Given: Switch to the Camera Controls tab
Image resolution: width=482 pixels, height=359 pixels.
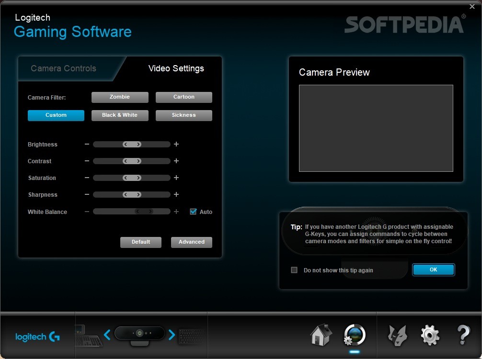Looking at the screenshot, I should coord(63,68).
